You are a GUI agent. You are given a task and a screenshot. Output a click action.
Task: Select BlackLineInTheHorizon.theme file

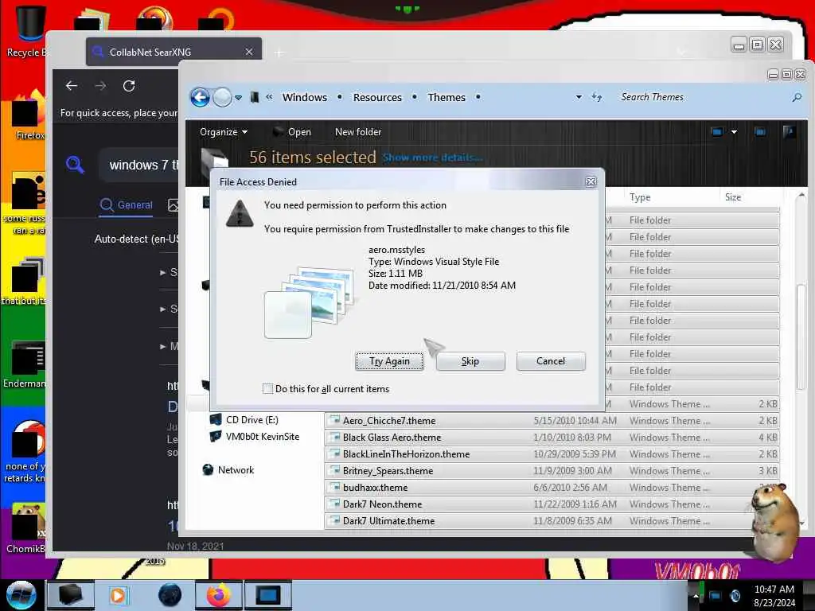click(552, 454)
